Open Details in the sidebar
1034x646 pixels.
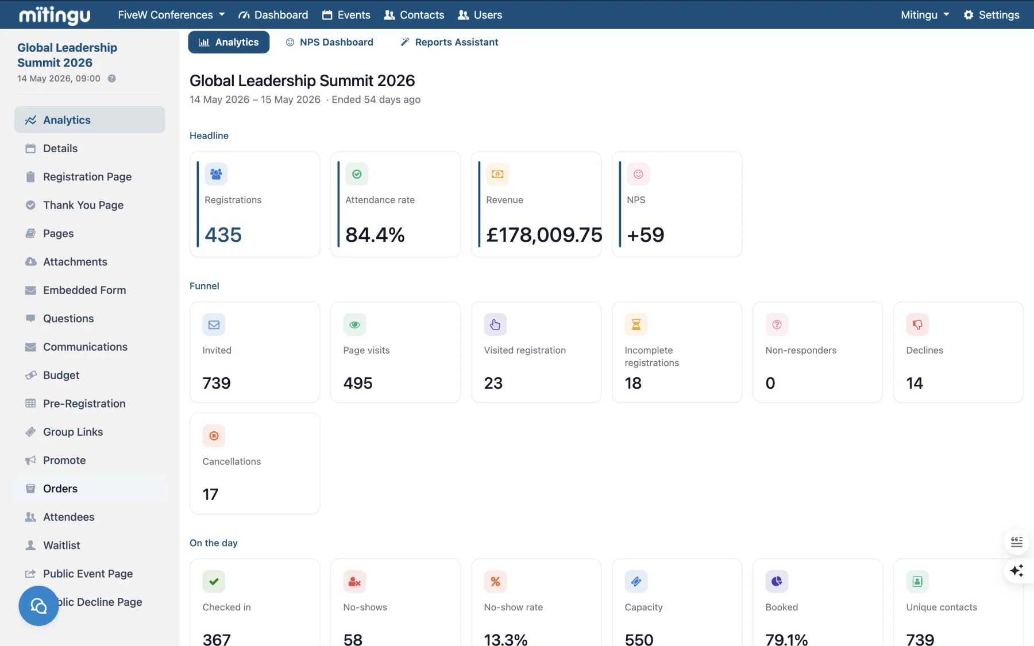[90, 148]
